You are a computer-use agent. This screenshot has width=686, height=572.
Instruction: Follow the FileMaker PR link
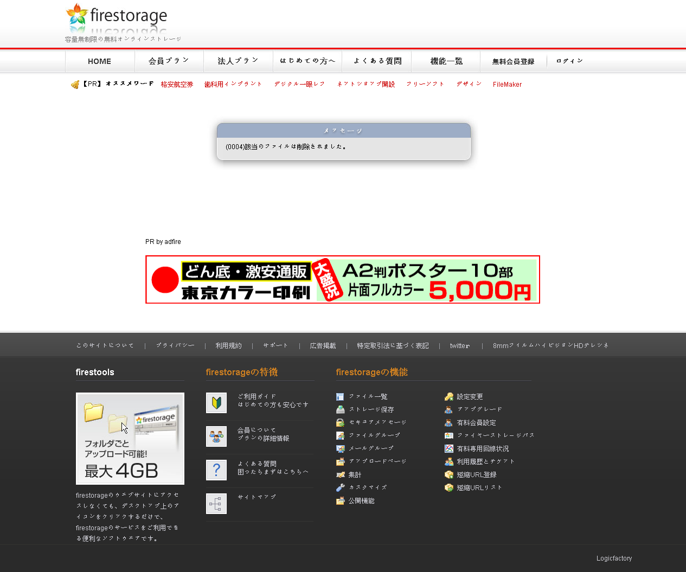[507, 85]
